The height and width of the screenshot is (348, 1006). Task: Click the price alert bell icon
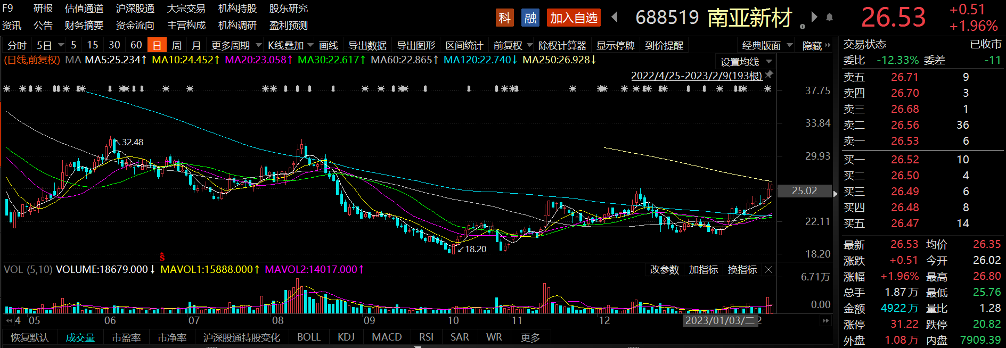pos(829,18)
